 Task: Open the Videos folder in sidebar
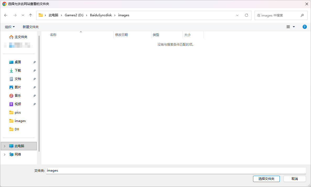pyautogui.click(x=18, y=104)
